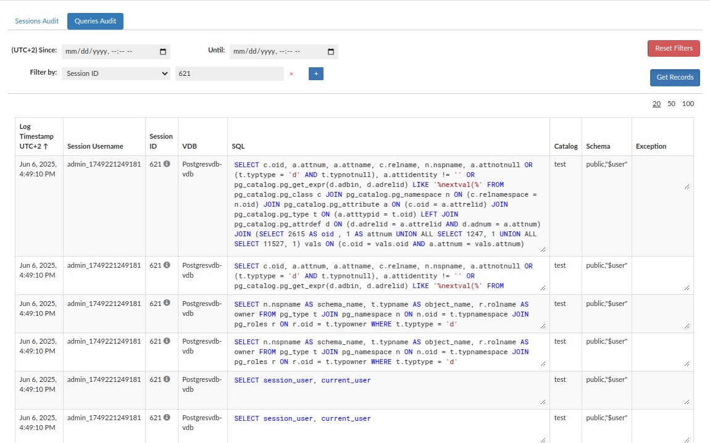The height and width of the screenshot is (443, 710).
Task: Show 100 records per page
Action: tap(688, 104)
